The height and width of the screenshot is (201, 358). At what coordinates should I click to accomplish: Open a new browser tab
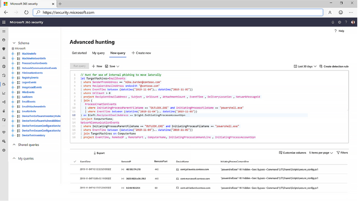click(60, 4)
